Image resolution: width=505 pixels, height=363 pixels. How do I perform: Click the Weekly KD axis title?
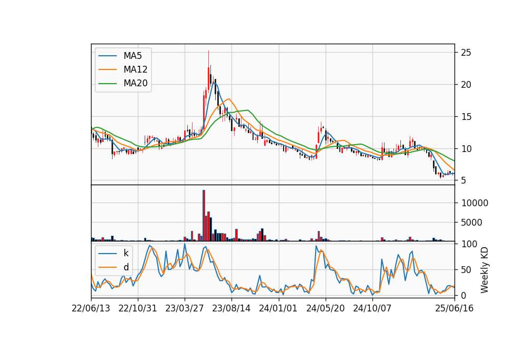pyautogui.click(x=484, y=270)
